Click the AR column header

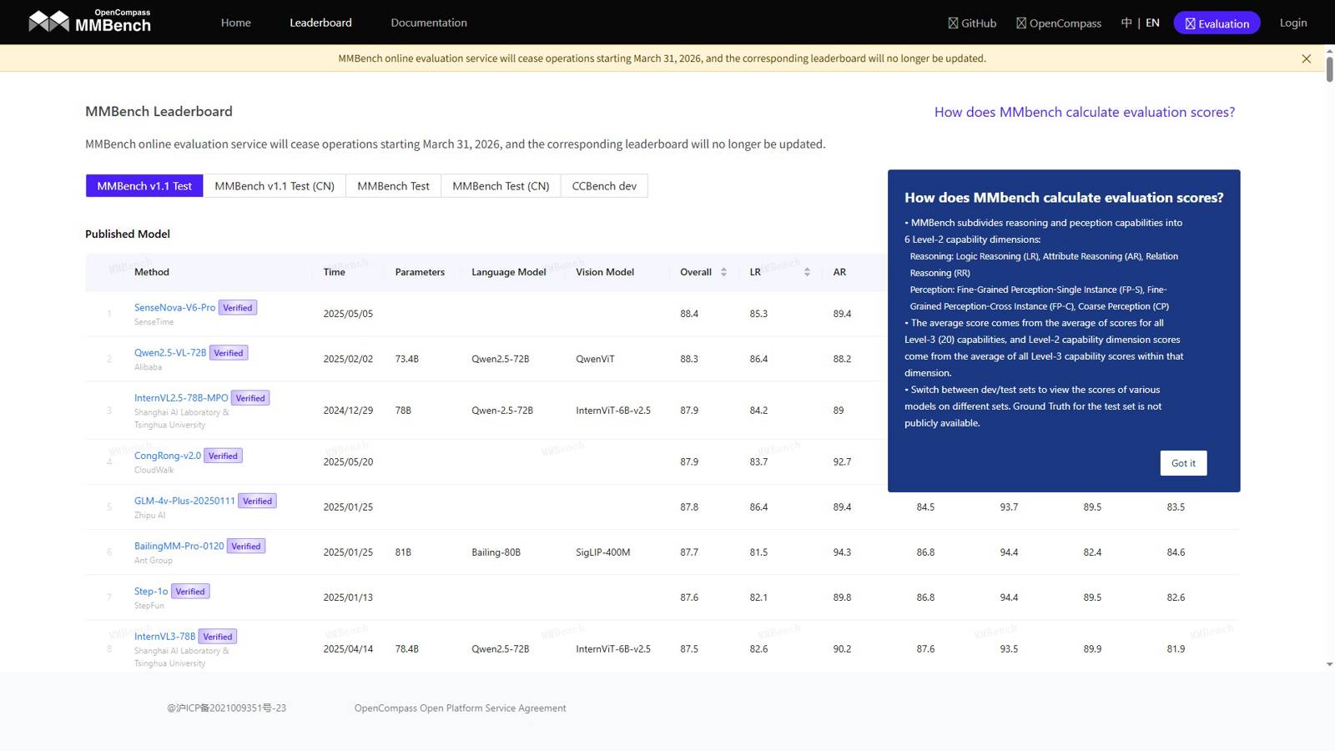pyautogui.click(x=839, y=272)
